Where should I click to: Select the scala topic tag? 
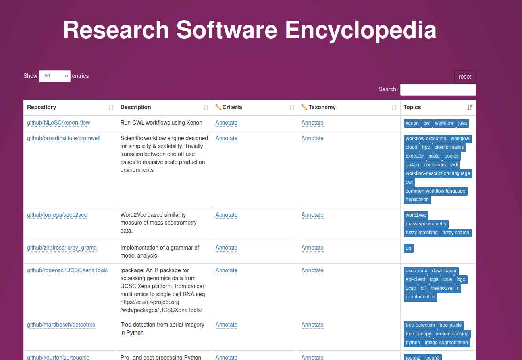click(x=434, y=156)
